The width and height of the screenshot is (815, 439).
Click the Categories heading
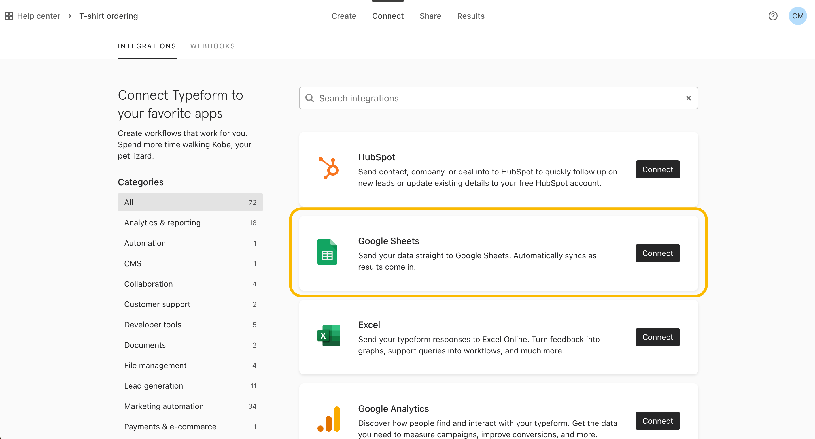(141, 182)
